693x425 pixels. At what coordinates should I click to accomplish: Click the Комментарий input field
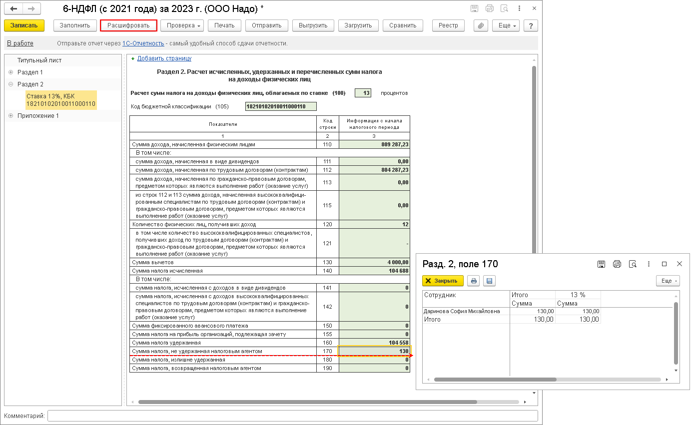[293, 416]
